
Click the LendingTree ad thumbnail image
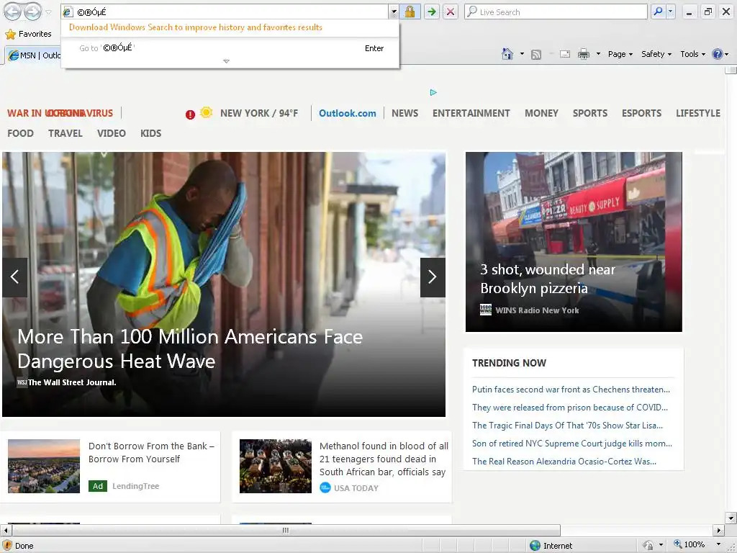(x=44, y=466)
